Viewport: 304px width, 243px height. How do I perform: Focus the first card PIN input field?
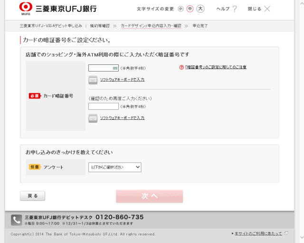[104, 68]
